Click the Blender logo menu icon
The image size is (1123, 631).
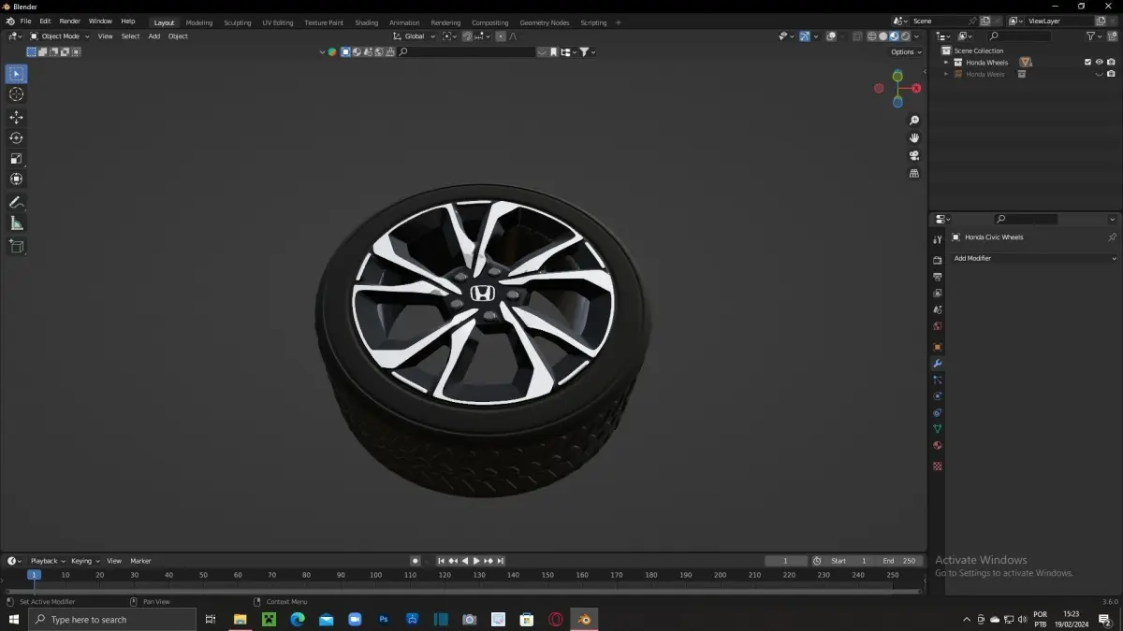(9, 22)
